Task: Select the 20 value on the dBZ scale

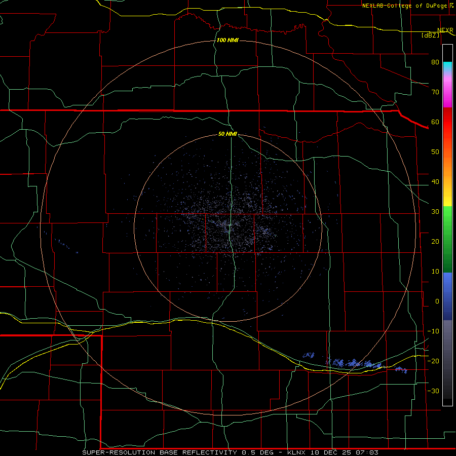Action: (x=435, y=241)
